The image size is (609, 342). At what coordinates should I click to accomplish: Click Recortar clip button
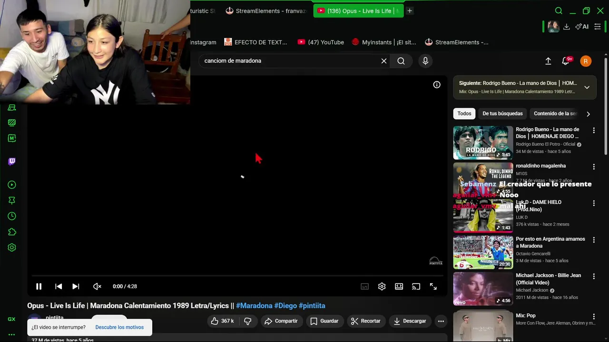(x=366, y=321)
